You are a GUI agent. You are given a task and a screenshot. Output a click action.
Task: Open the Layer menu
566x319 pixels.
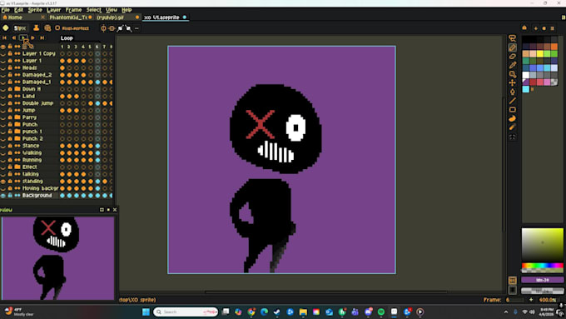point(53,10)
